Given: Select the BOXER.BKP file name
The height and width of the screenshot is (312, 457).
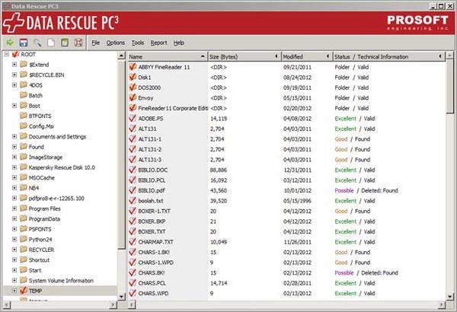Looking at the screenshot, I should pyautogui.click(x=152, y=221).
